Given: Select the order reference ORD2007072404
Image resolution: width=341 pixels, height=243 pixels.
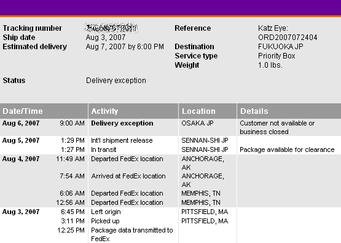Looking at the screenshot, I should click(x=288, y=38).
